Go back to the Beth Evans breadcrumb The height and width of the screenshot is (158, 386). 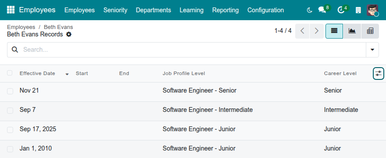coord(58,27)
